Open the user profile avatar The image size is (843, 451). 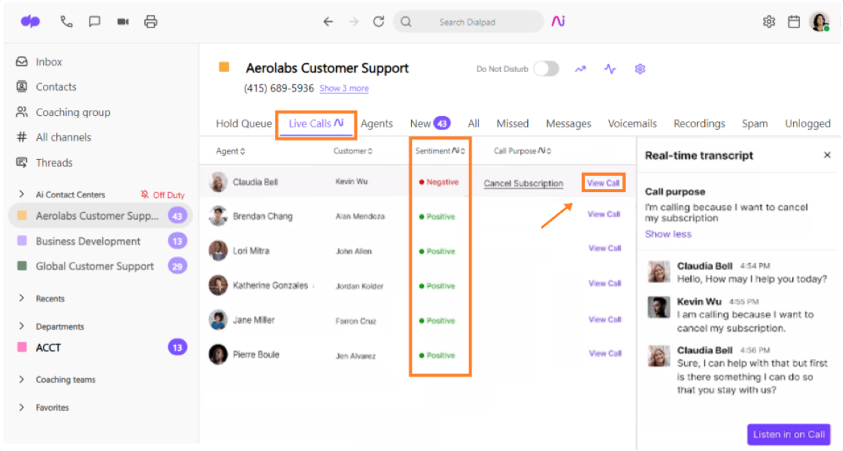(x=819, y=22)
